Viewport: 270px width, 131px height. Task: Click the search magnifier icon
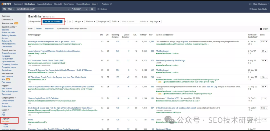click(92, 9)
